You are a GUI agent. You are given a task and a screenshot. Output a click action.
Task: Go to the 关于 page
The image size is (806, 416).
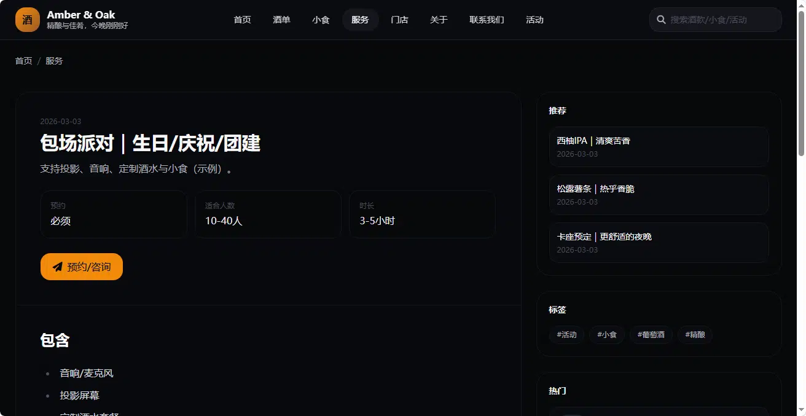(x=439, y=20)
